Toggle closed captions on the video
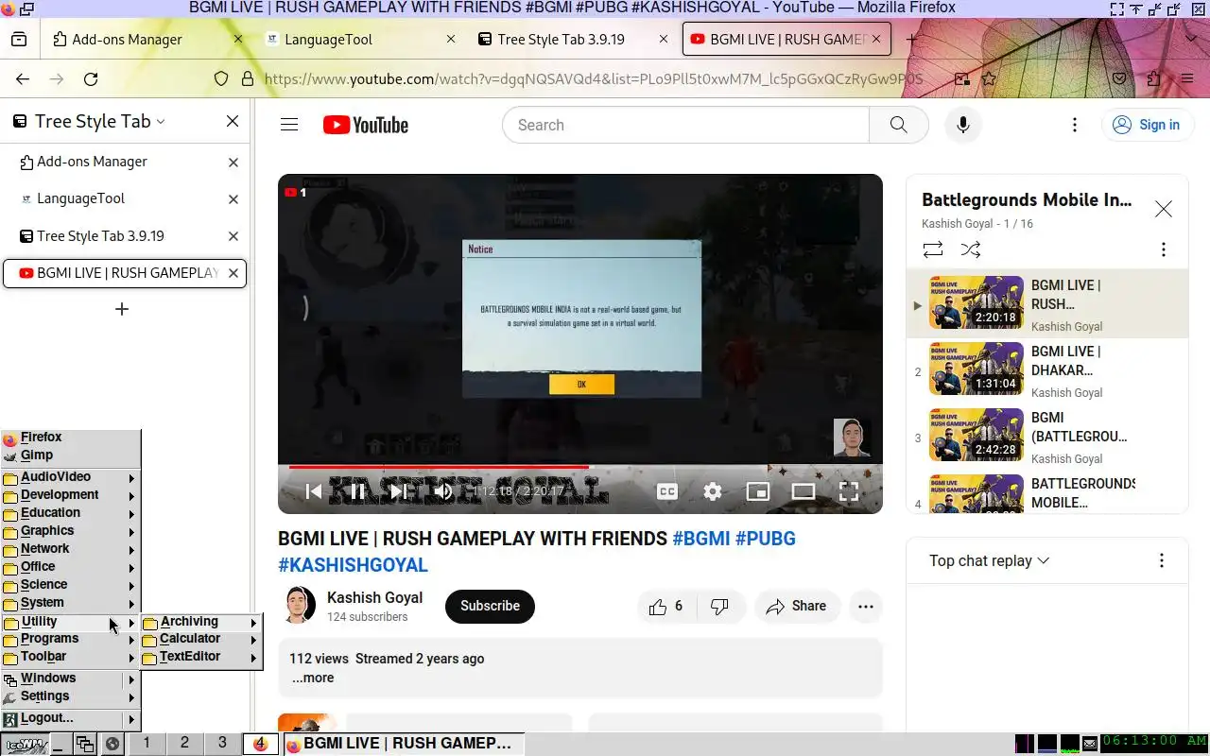 [x=667, y=491]
